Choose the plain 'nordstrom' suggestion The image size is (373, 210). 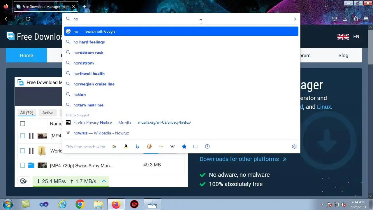coord(181,63)
